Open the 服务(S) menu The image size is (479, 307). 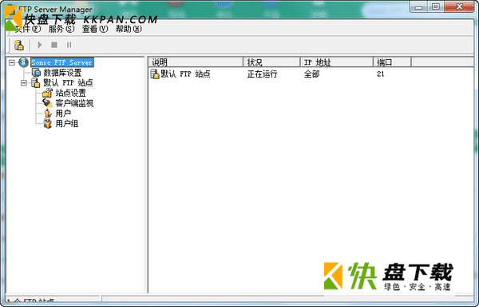[x=61, y=29]
